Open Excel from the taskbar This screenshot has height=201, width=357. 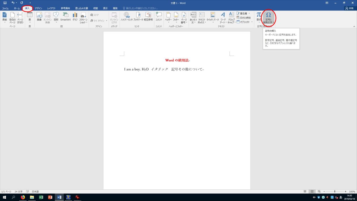pyautogui.click(x=41, y=197)
